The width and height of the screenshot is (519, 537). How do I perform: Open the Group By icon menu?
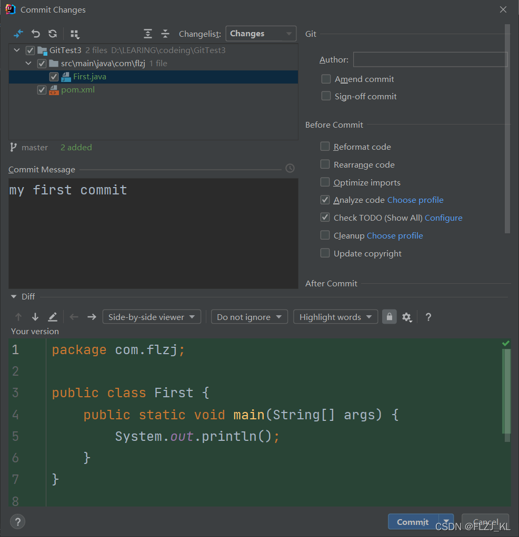tap(74, 34)
